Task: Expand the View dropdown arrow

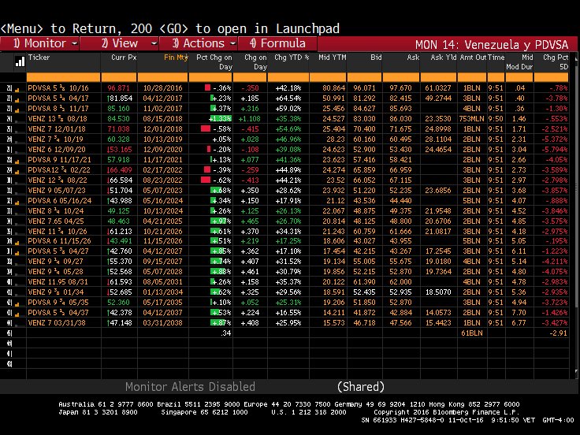Action: [x=154, y=43]
